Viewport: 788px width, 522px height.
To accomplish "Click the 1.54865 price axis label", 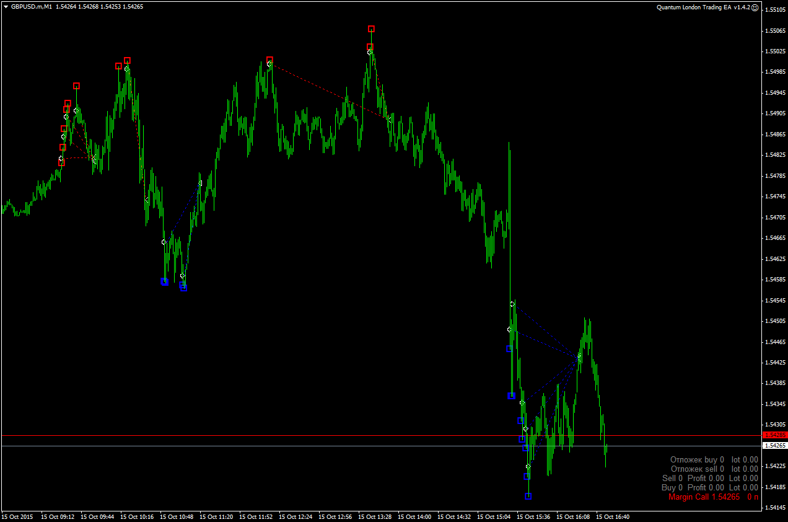I will tap(776, 135).
